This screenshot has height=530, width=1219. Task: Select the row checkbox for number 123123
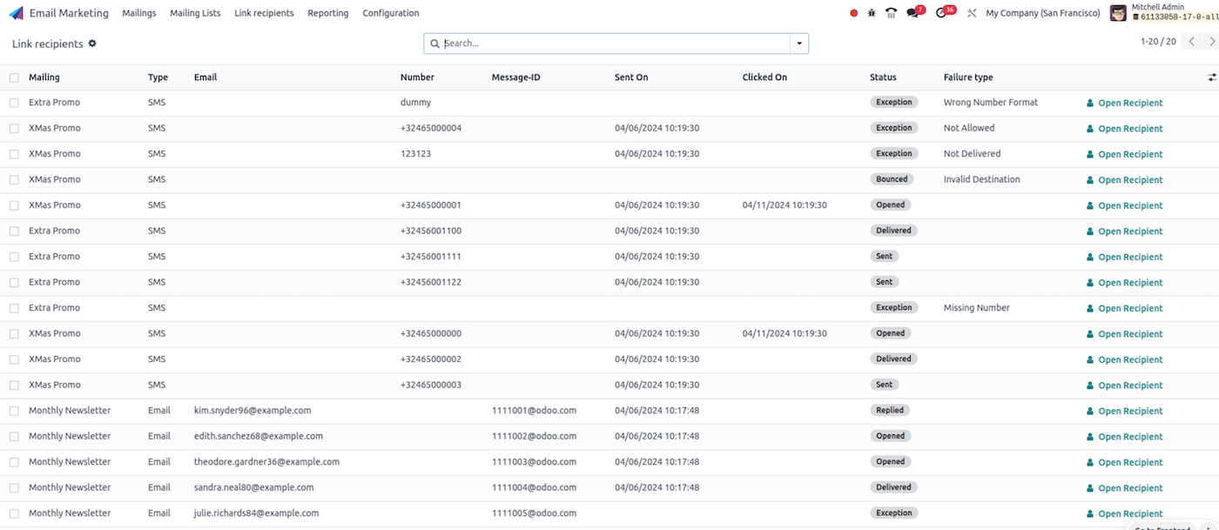click(x=14, y=154)
